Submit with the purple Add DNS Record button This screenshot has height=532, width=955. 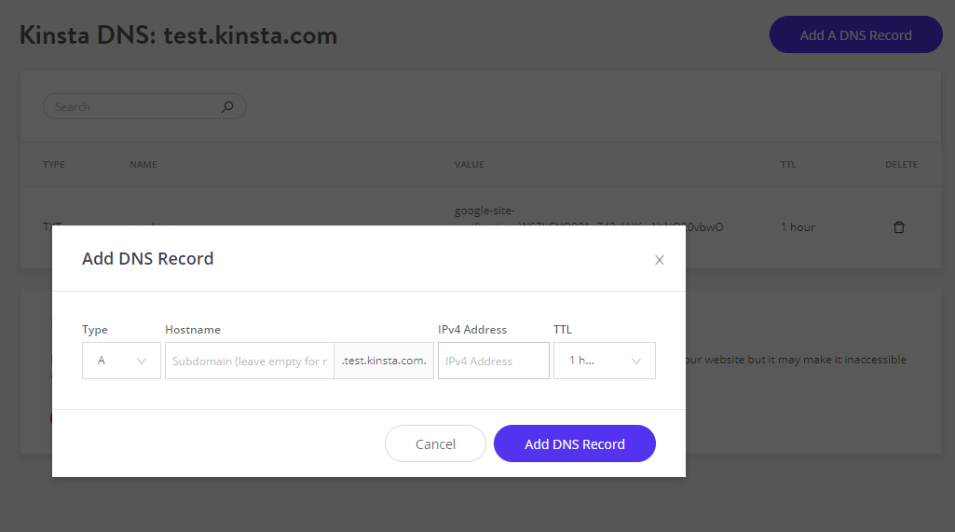click(574, 443)
